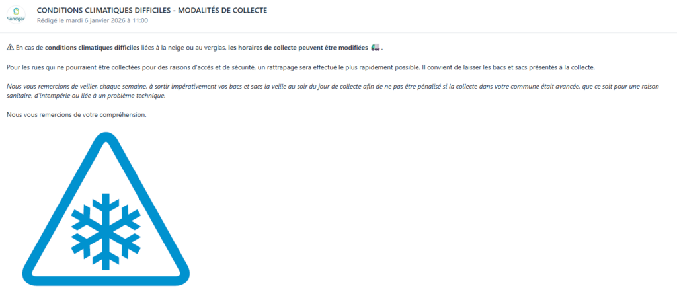The height and width of the screenshot is (300, 677).
Task: Click the bold 'les horaires de collecte peuvent être modifiées'
Action: click(298, 48)
